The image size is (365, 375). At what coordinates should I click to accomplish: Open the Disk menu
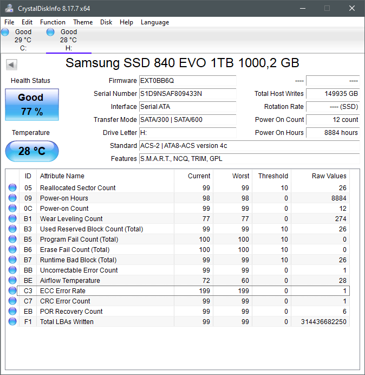[106, 22]
